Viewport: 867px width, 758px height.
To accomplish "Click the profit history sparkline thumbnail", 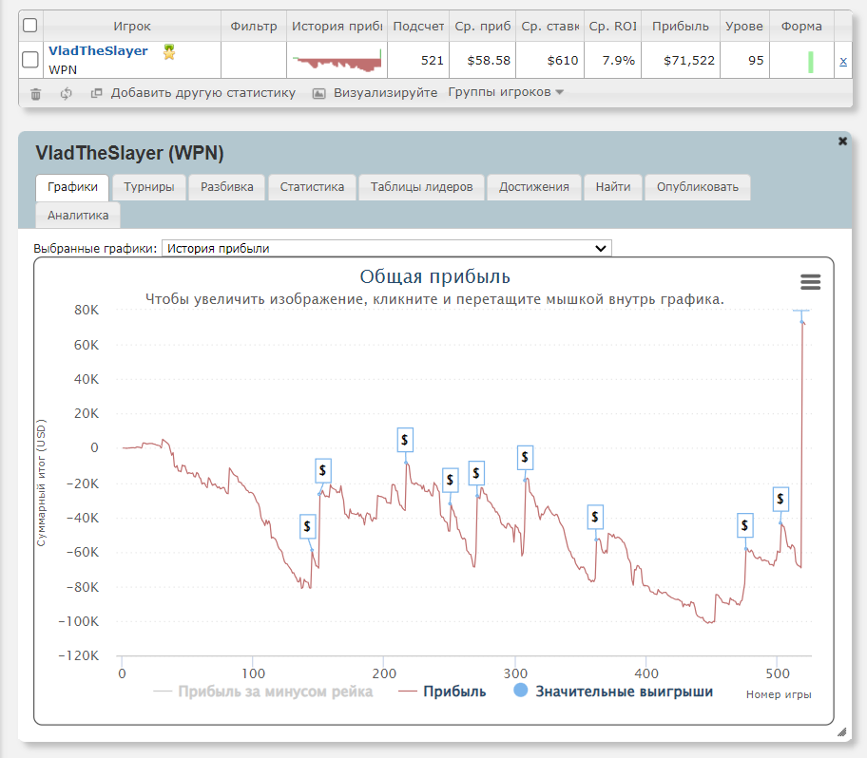I will (337, 61).
